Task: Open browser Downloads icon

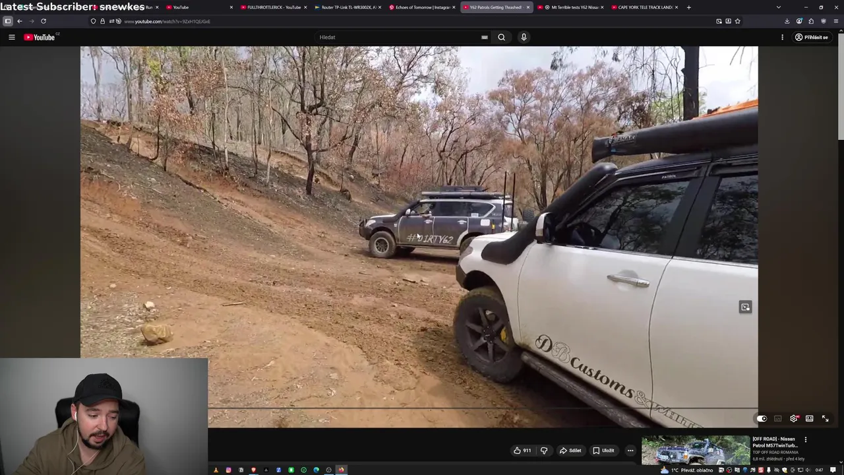Action: pos(787,21)
